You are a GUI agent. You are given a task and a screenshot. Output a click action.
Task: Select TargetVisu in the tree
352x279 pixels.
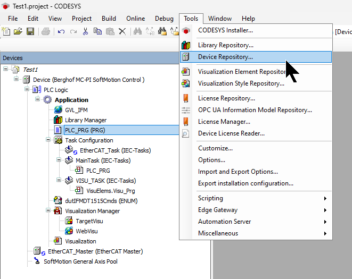click(89, 221)
